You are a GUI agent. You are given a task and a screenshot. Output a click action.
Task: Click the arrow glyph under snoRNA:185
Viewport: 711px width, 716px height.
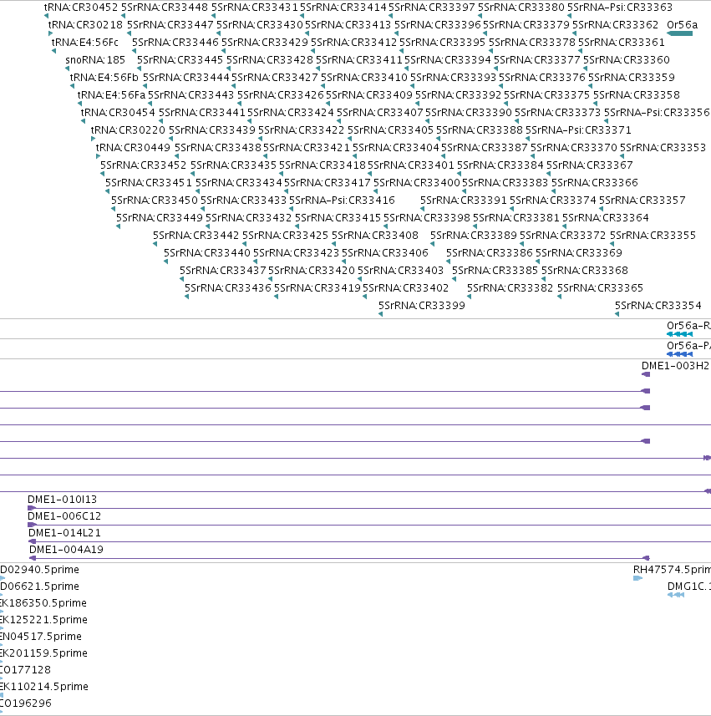click(x=68, y=69)
